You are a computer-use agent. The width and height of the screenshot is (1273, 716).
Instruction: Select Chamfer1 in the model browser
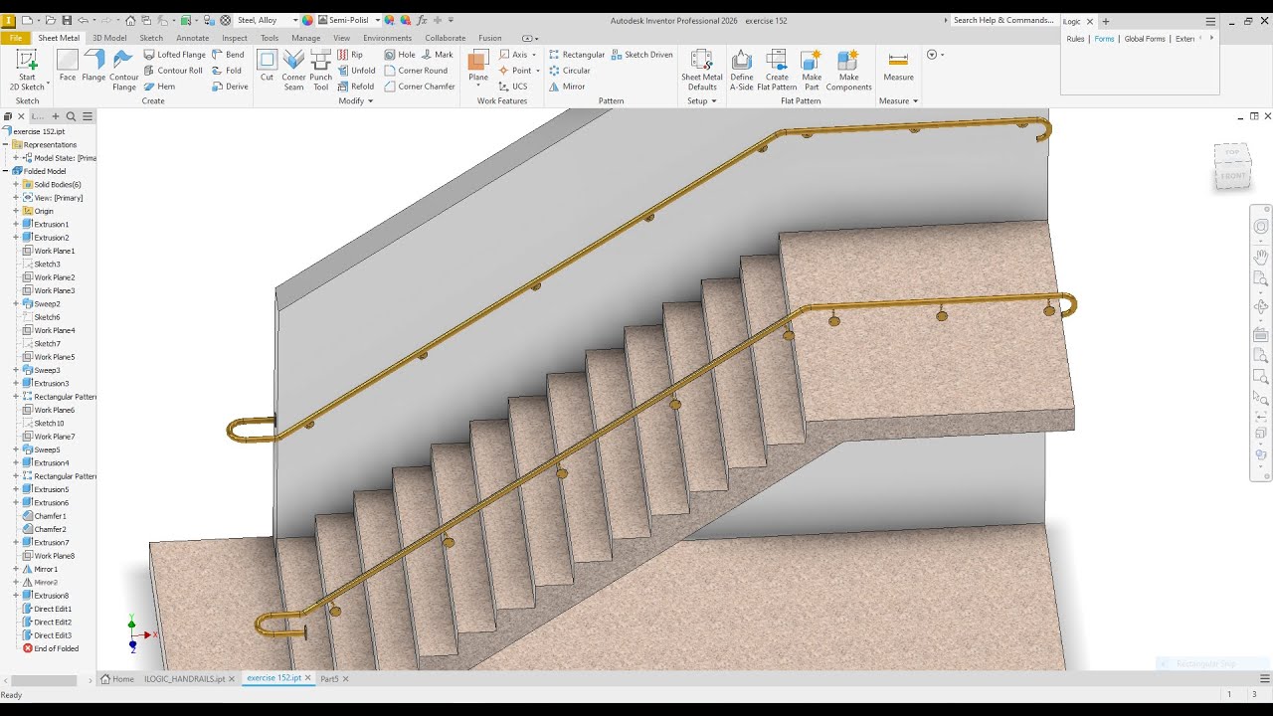tap(45, 516)
